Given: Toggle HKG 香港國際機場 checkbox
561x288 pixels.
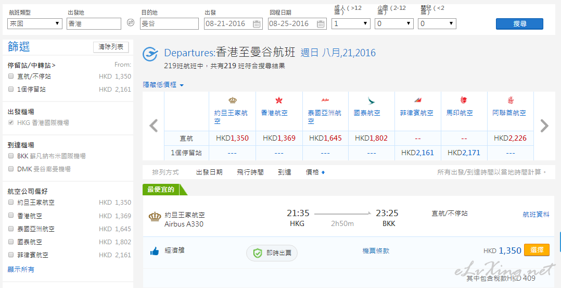Looking at the screenshot, I should click(x=11, y=122).
